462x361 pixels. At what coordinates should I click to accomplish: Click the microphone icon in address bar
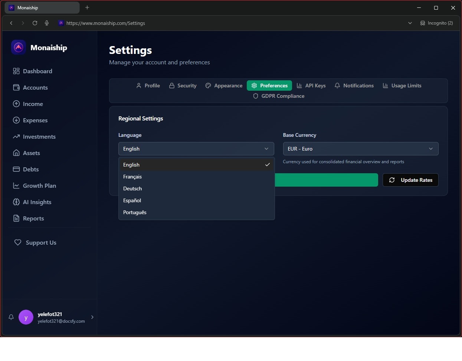pos(47,23)
